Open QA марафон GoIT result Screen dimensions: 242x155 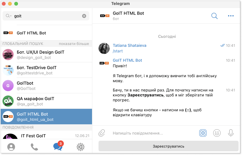[x=46, y=101]
